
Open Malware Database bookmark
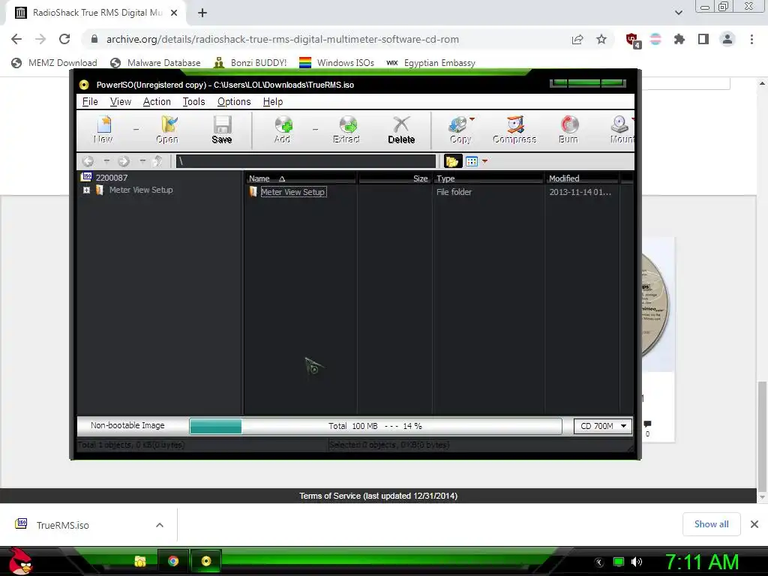156,63
